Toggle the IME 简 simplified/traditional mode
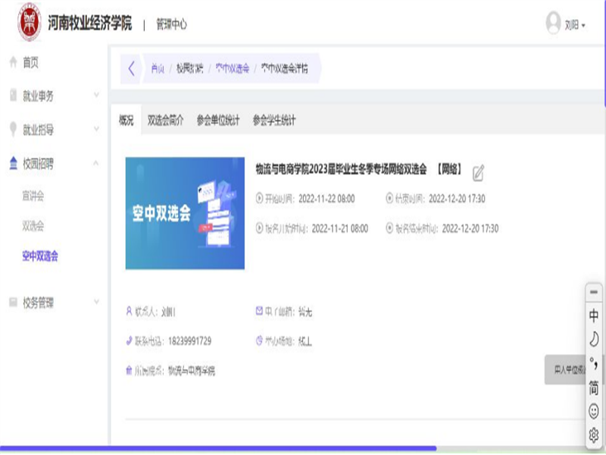 pyautogui.click(x=594, y=388)
